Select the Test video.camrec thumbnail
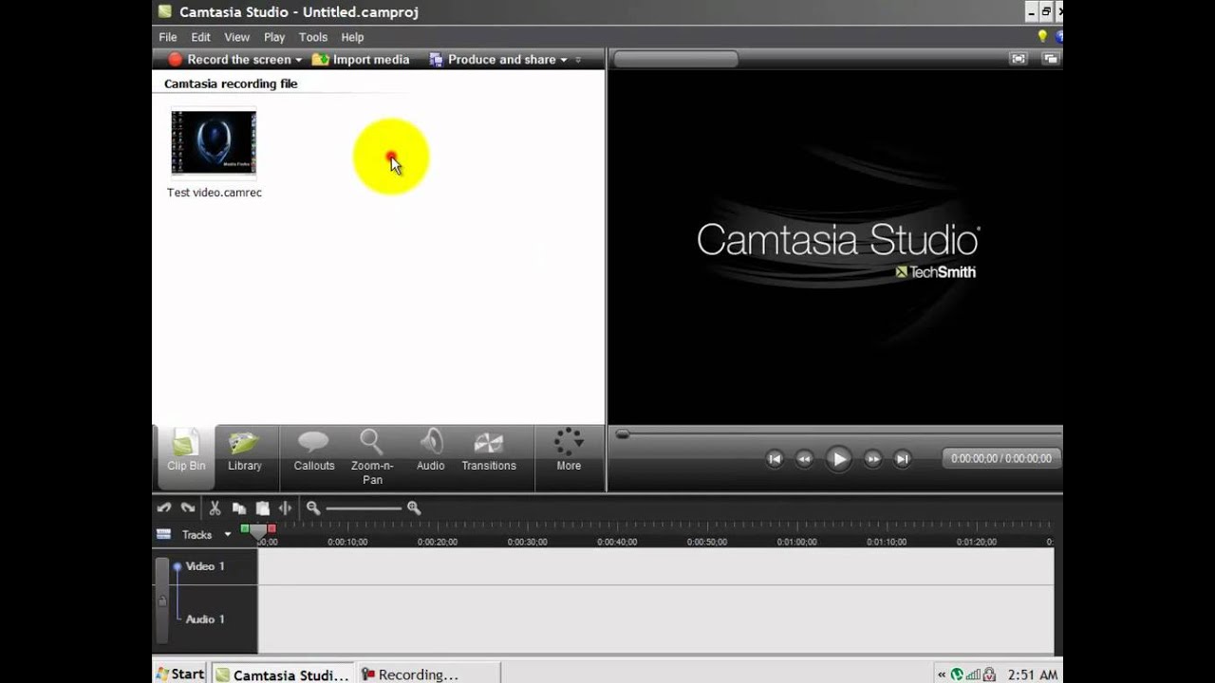This screenshot has width=1215, height=683. click(214, 143)
